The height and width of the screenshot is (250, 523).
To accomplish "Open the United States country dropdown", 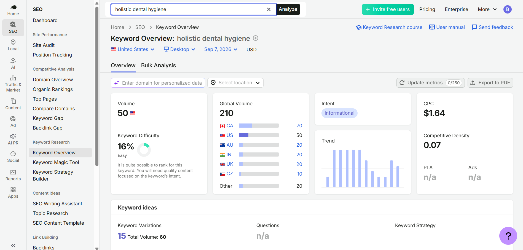I will [133, 49].
